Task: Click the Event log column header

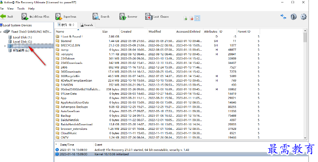Action: (x=98, y=145)
